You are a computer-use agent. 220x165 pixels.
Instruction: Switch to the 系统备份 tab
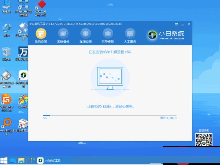pos(63,36)
